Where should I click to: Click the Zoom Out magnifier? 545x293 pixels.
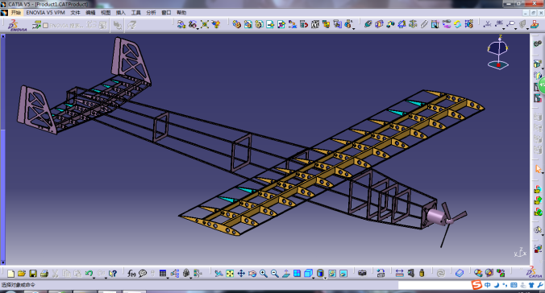[275, 274]
